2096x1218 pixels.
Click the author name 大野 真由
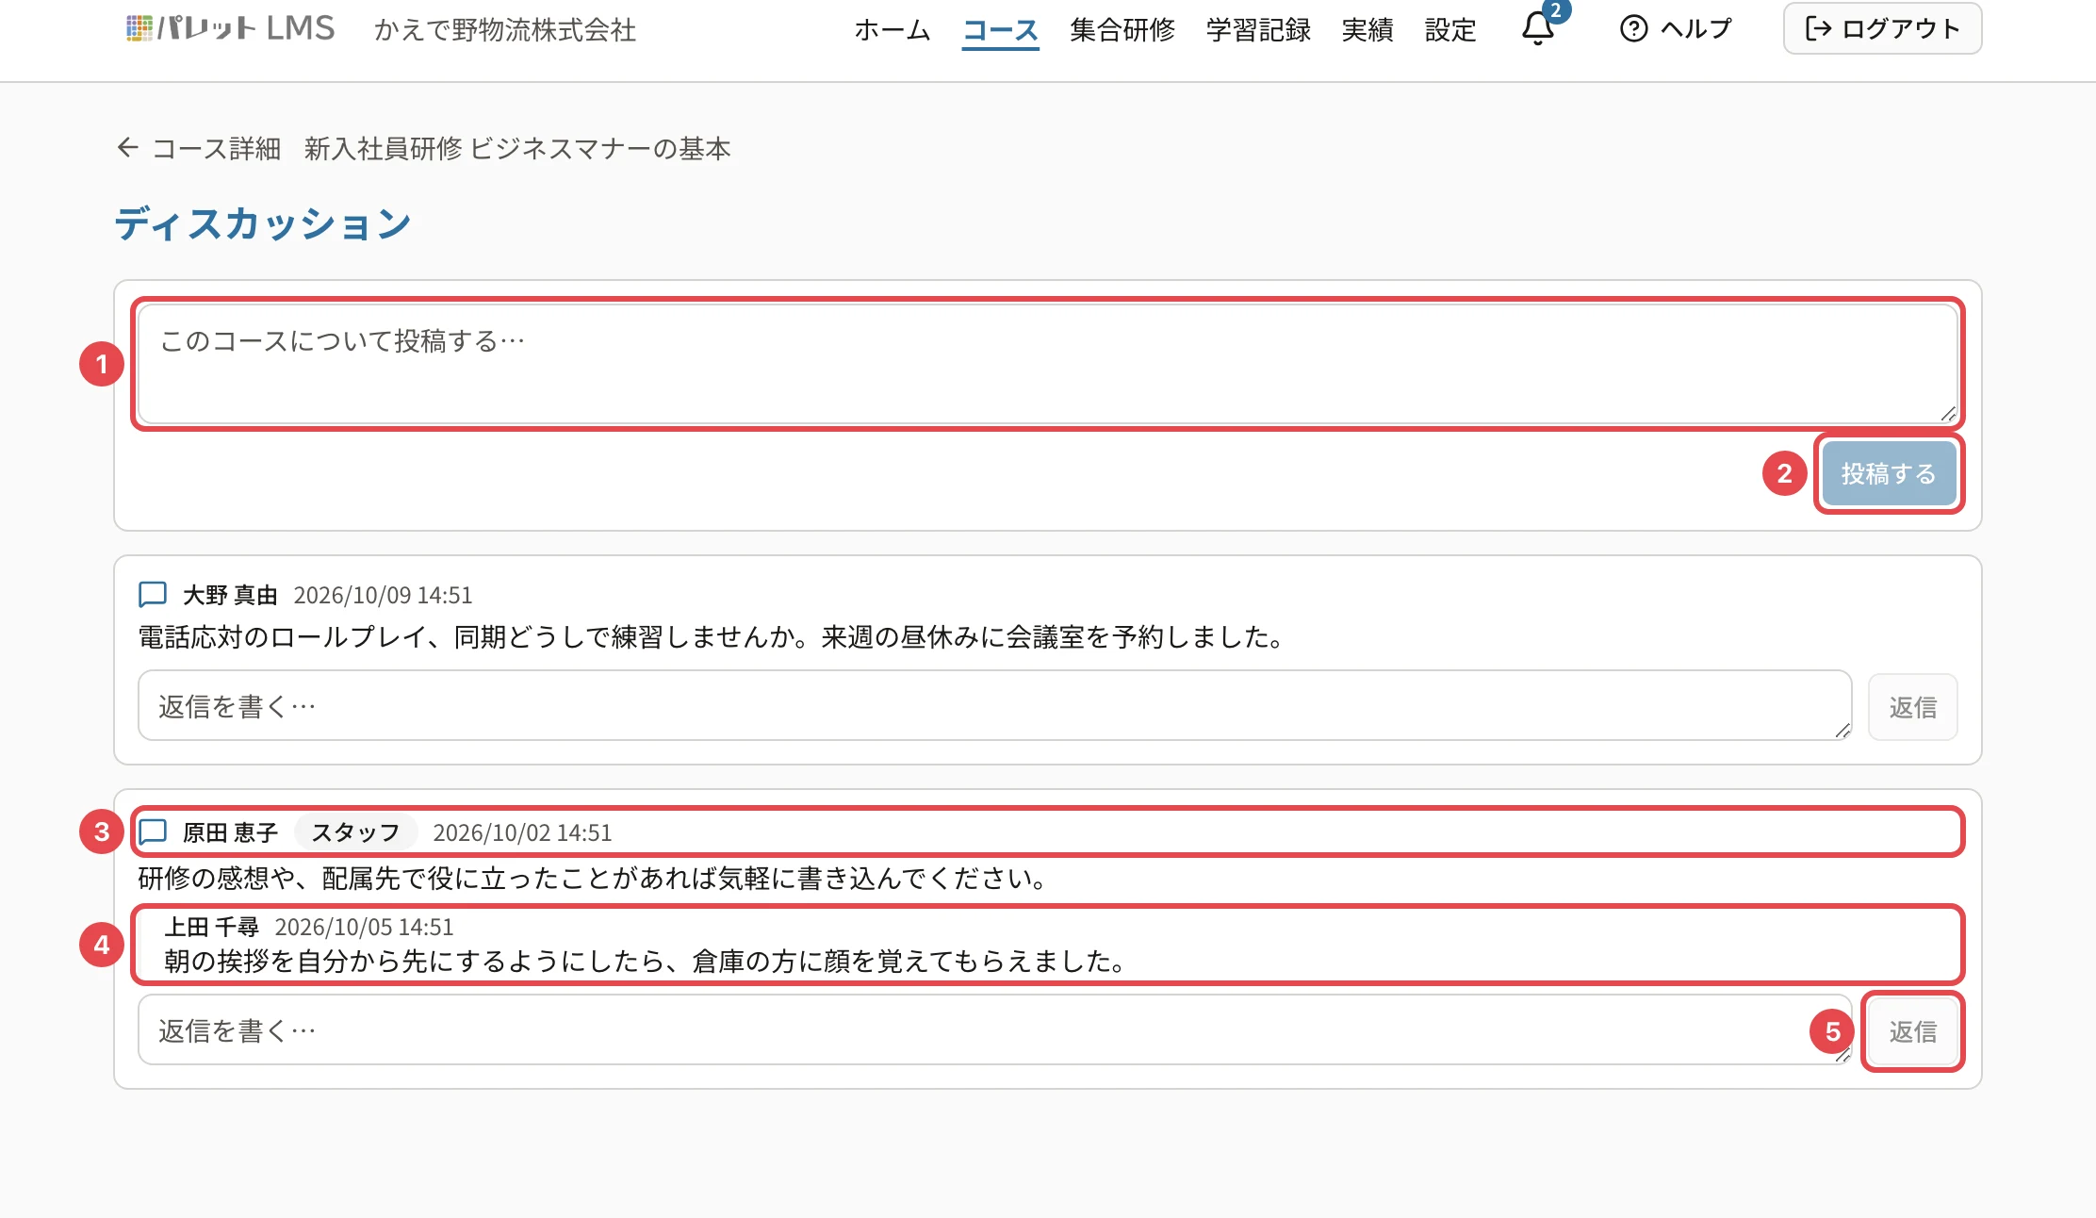click(230, 595)
